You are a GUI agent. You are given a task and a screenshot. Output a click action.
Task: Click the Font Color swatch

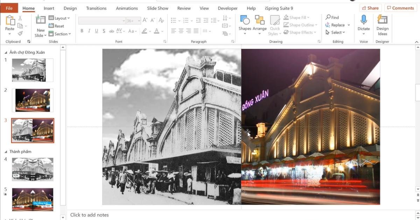pos(157,31)
